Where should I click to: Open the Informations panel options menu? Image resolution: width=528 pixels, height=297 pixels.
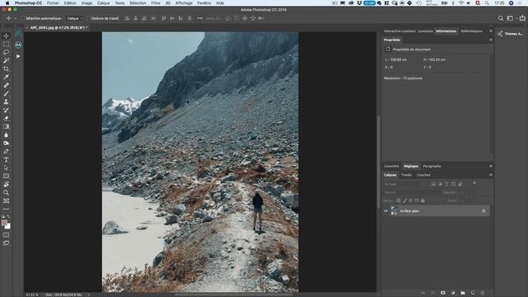click(491, 31)
